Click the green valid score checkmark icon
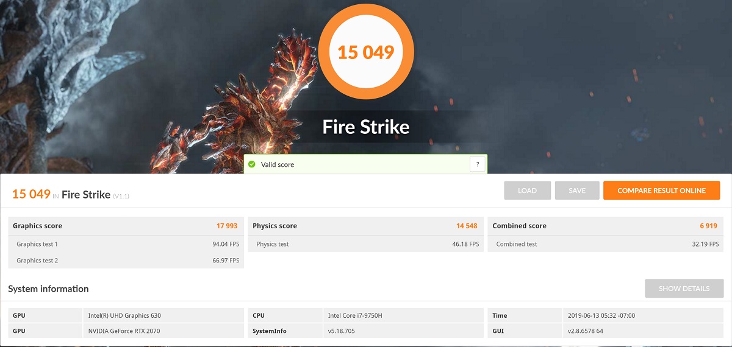This screenshot has height=347, width=732. pos(251,164)
